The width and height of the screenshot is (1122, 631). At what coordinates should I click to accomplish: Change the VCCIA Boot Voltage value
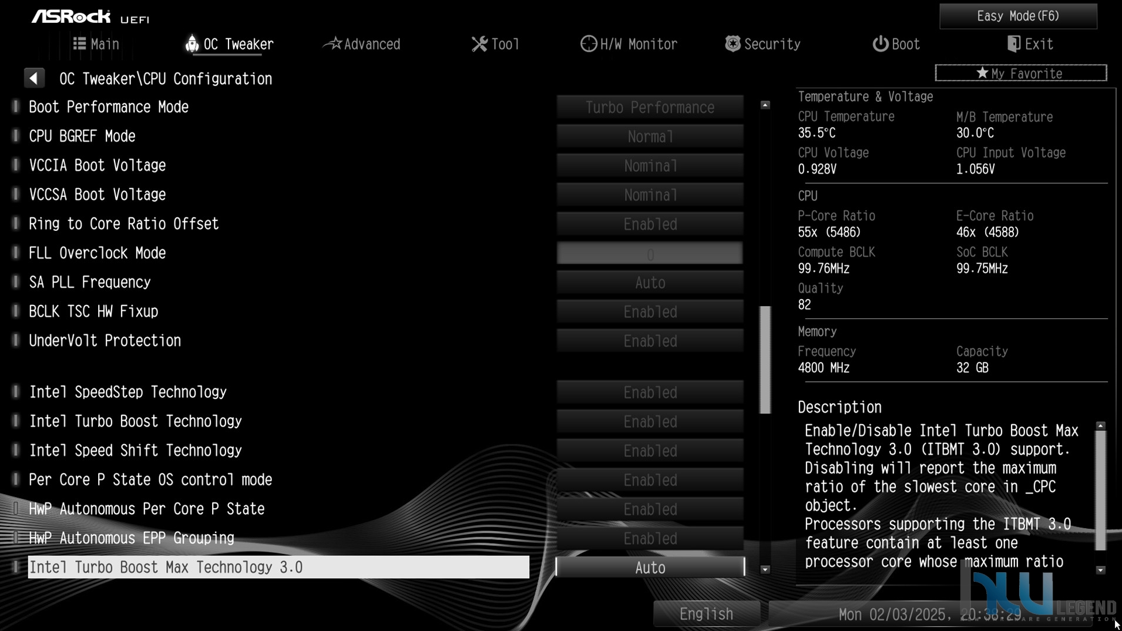(650, 166)
